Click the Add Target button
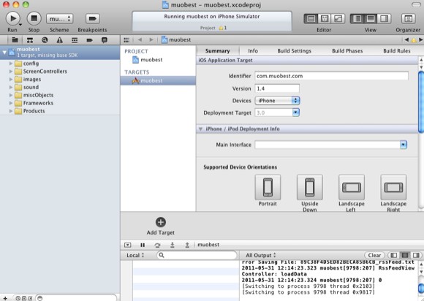This screenshot has height=301, width=424. pyautogui.click(x=161, y=226)
